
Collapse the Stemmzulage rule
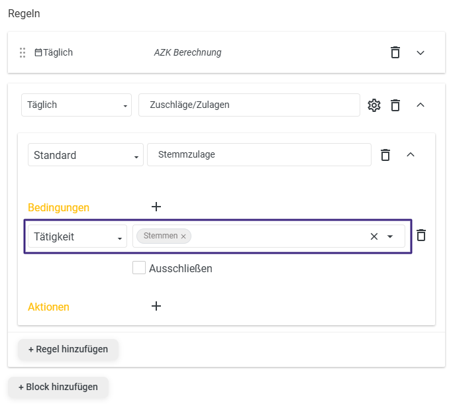pyautogui.click(x=411, y=155)
